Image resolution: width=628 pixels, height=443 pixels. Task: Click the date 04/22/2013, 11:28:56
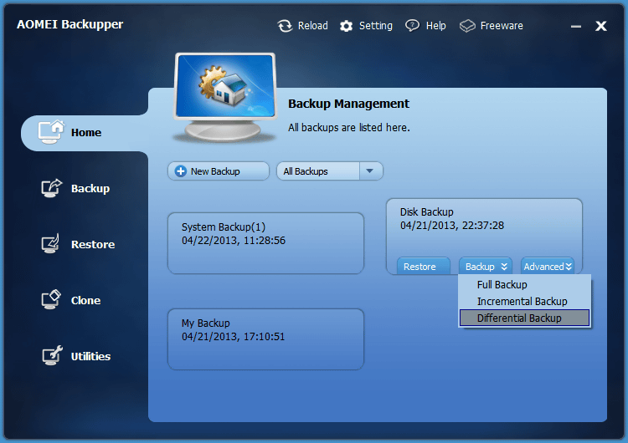(234, 241)
